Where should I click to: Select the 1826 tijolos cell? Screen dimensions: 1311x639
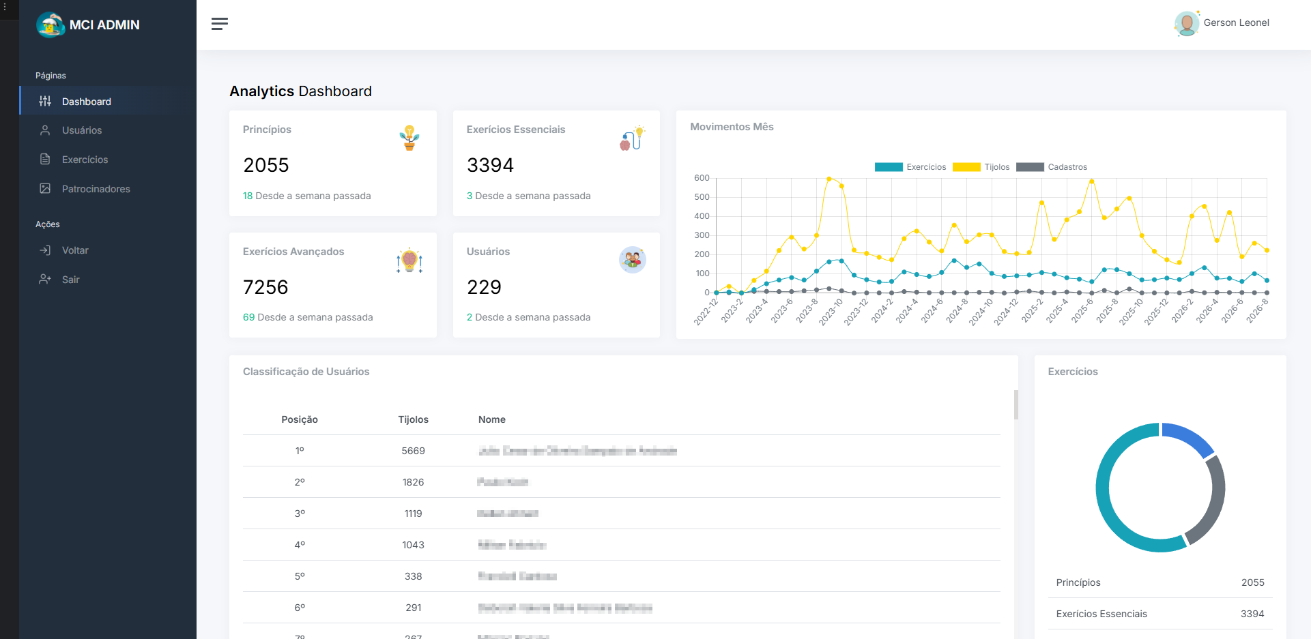(x=414, y=482)
